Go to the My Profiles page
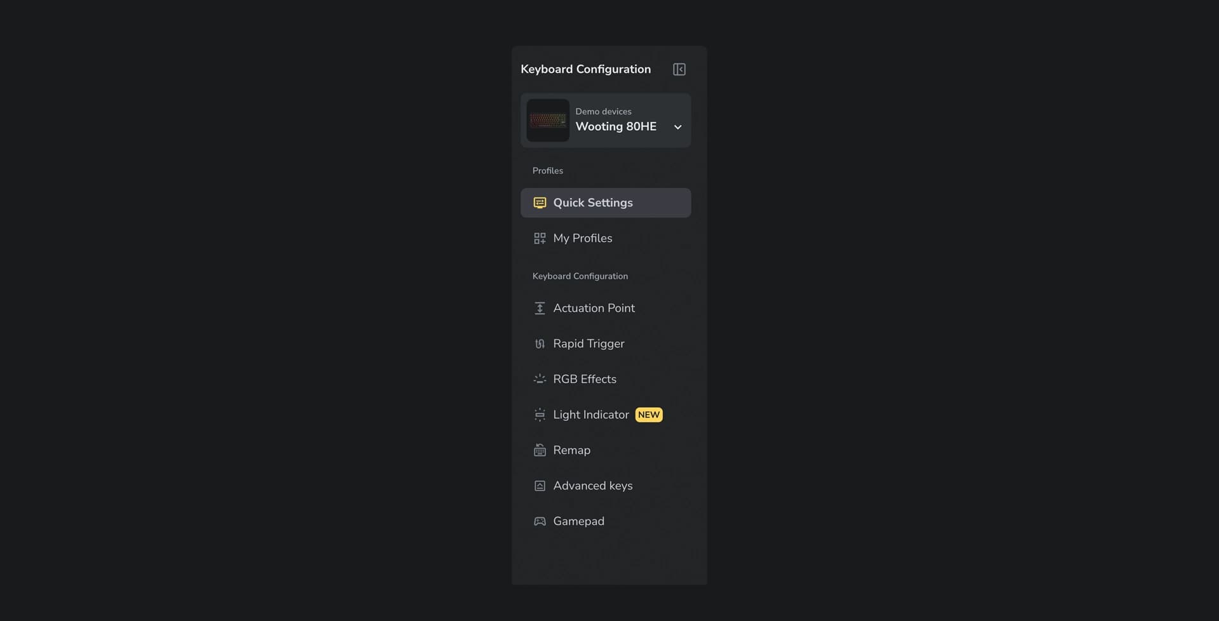The height and width of the screenshot is (621, 1219). coord(582,239)
